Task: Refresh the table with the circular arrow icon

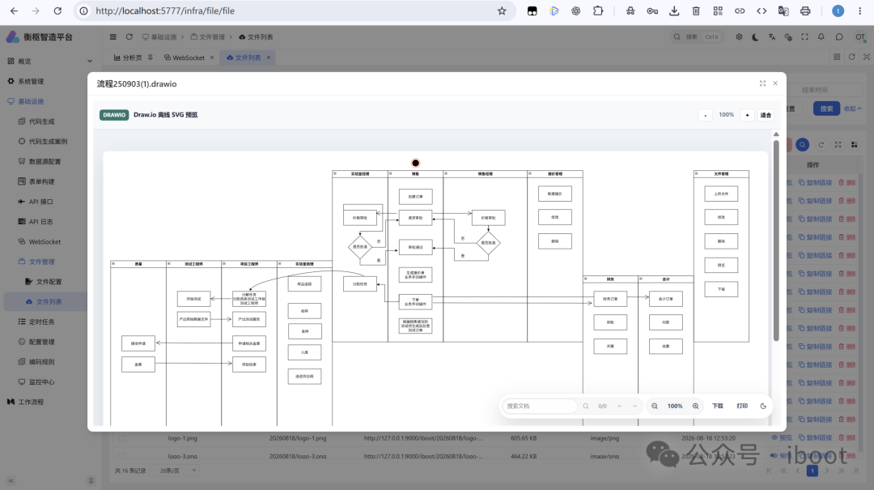Action: pyautogui.click(x=821, y=145)
